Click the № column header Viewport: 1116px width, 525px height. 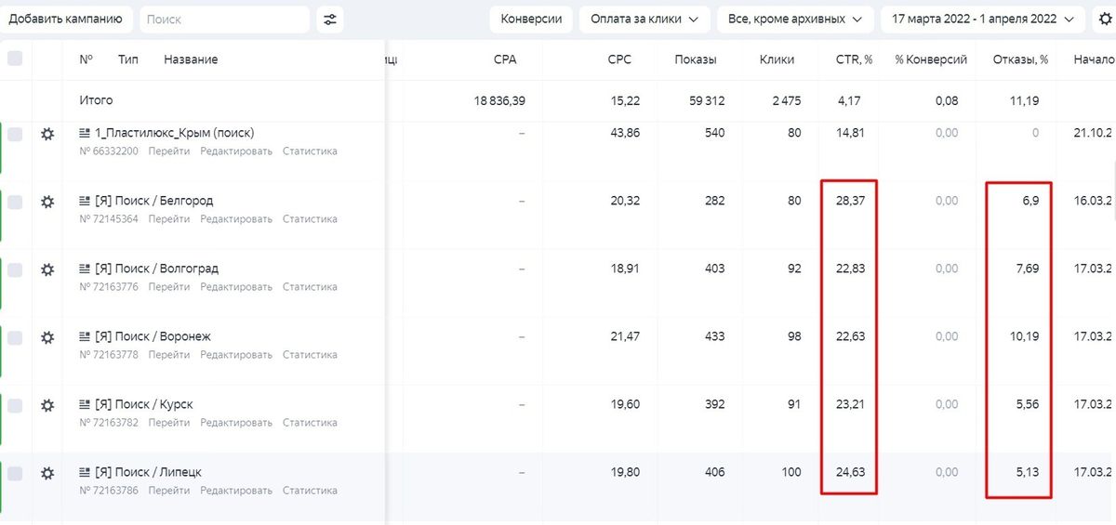[x=86, y=59]
